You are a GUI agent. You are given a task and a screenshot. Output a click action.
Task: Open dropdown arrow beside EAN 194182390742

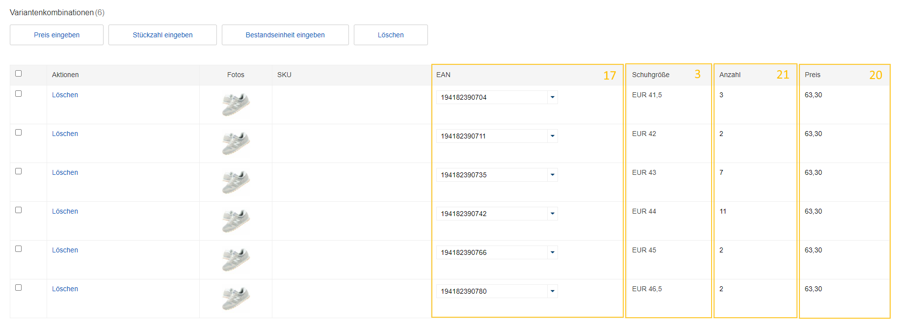coord(553,214)
